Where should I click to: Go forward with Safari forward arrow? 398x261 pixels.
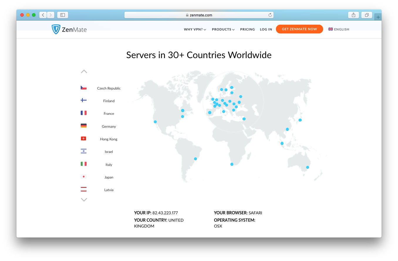(x=50, y=15)
